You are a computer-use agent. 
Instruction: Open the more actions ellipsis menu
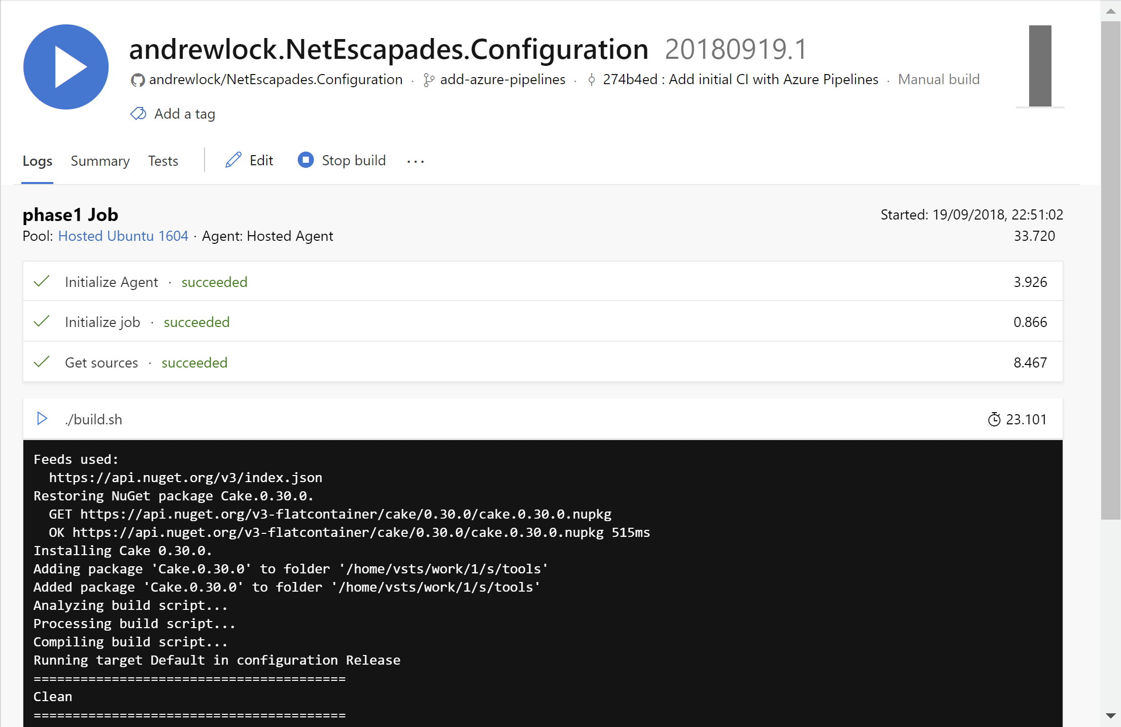416,161
